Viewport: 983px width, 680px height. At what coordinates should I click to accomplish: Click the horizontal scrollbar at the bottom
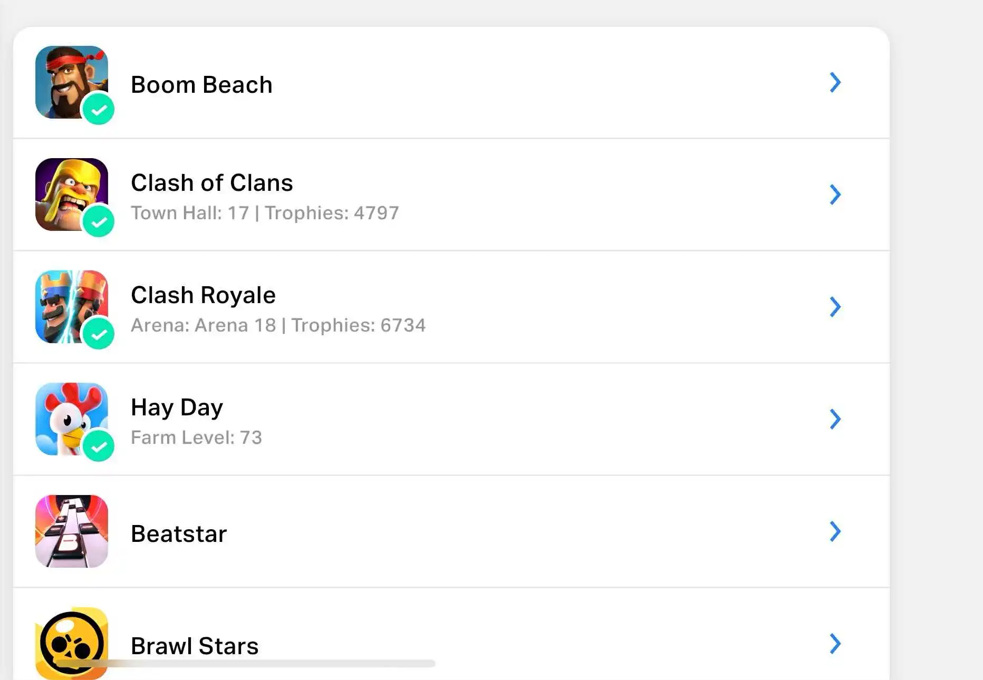tap(245, 663)
